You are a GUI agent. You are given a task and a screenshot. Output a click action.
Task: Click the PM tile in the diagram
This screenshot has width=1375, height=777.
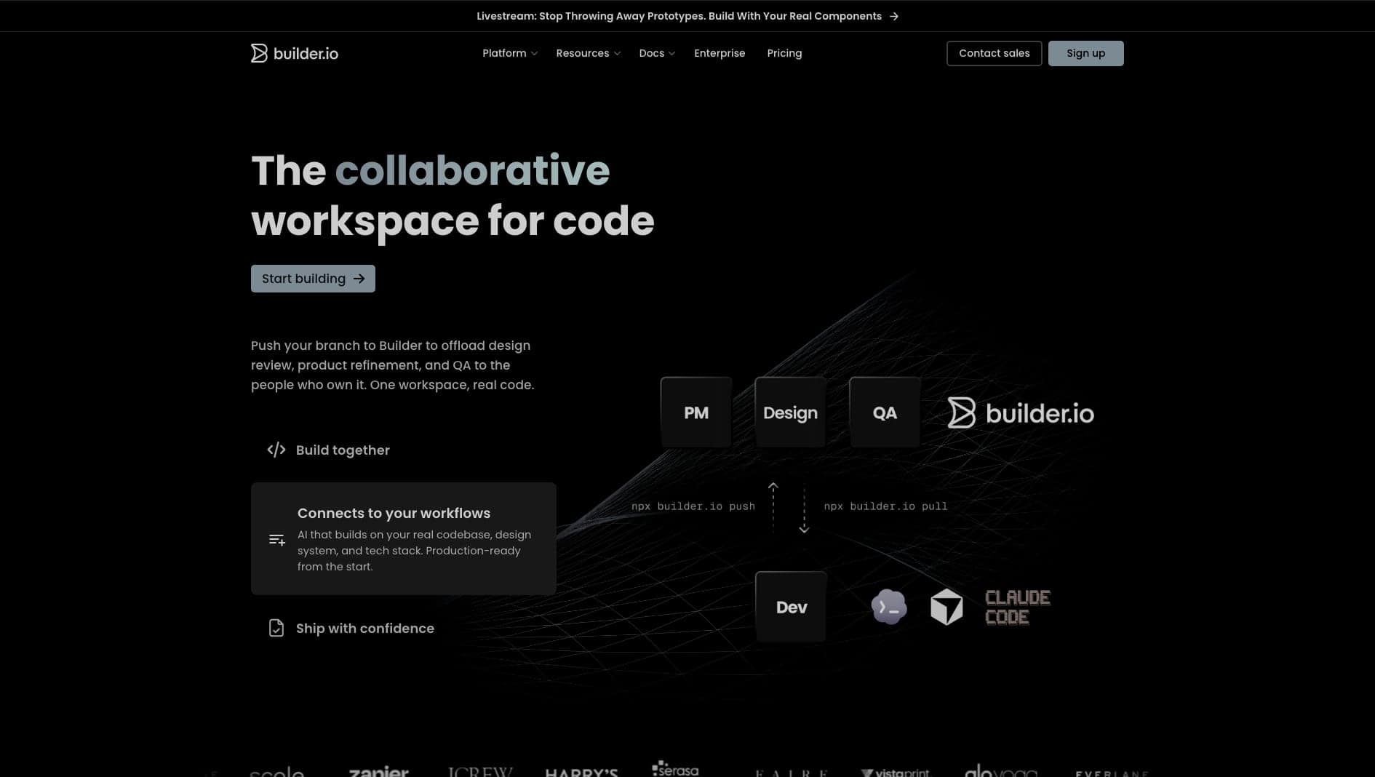[x=696, y=413]
